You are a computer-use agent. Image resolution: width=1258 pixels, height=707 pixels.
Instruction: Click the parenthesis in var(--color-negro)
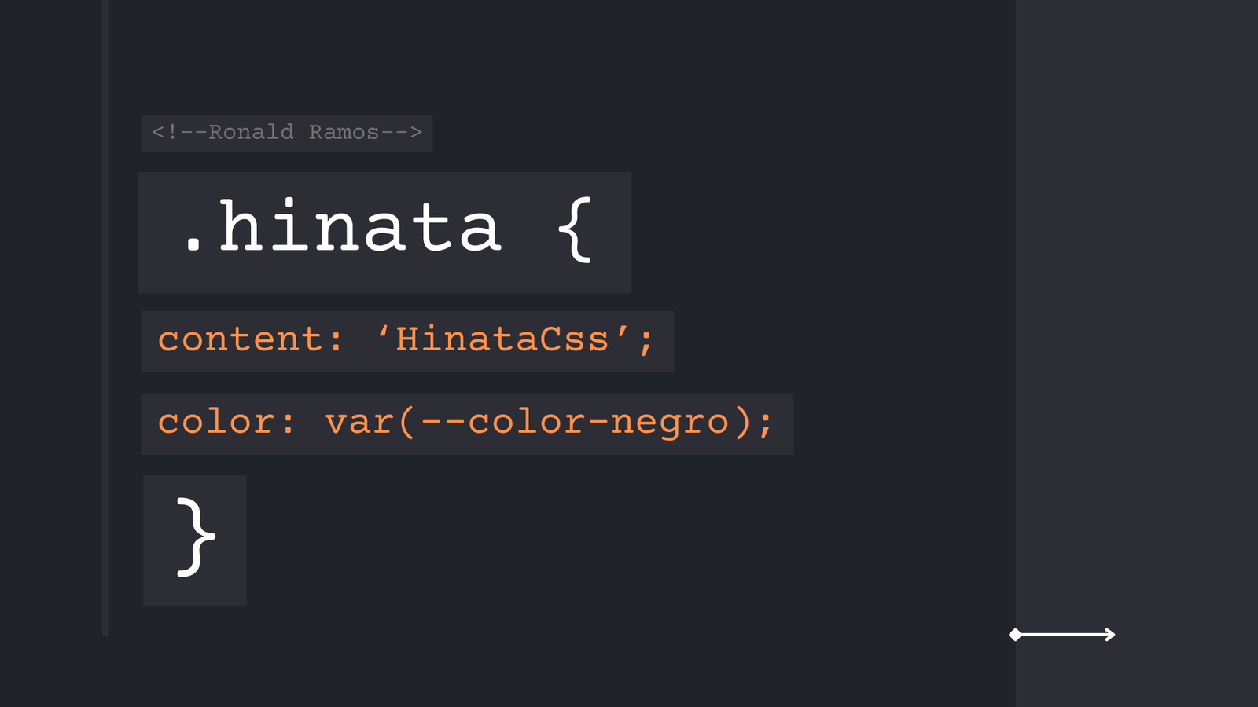point(410,423)
